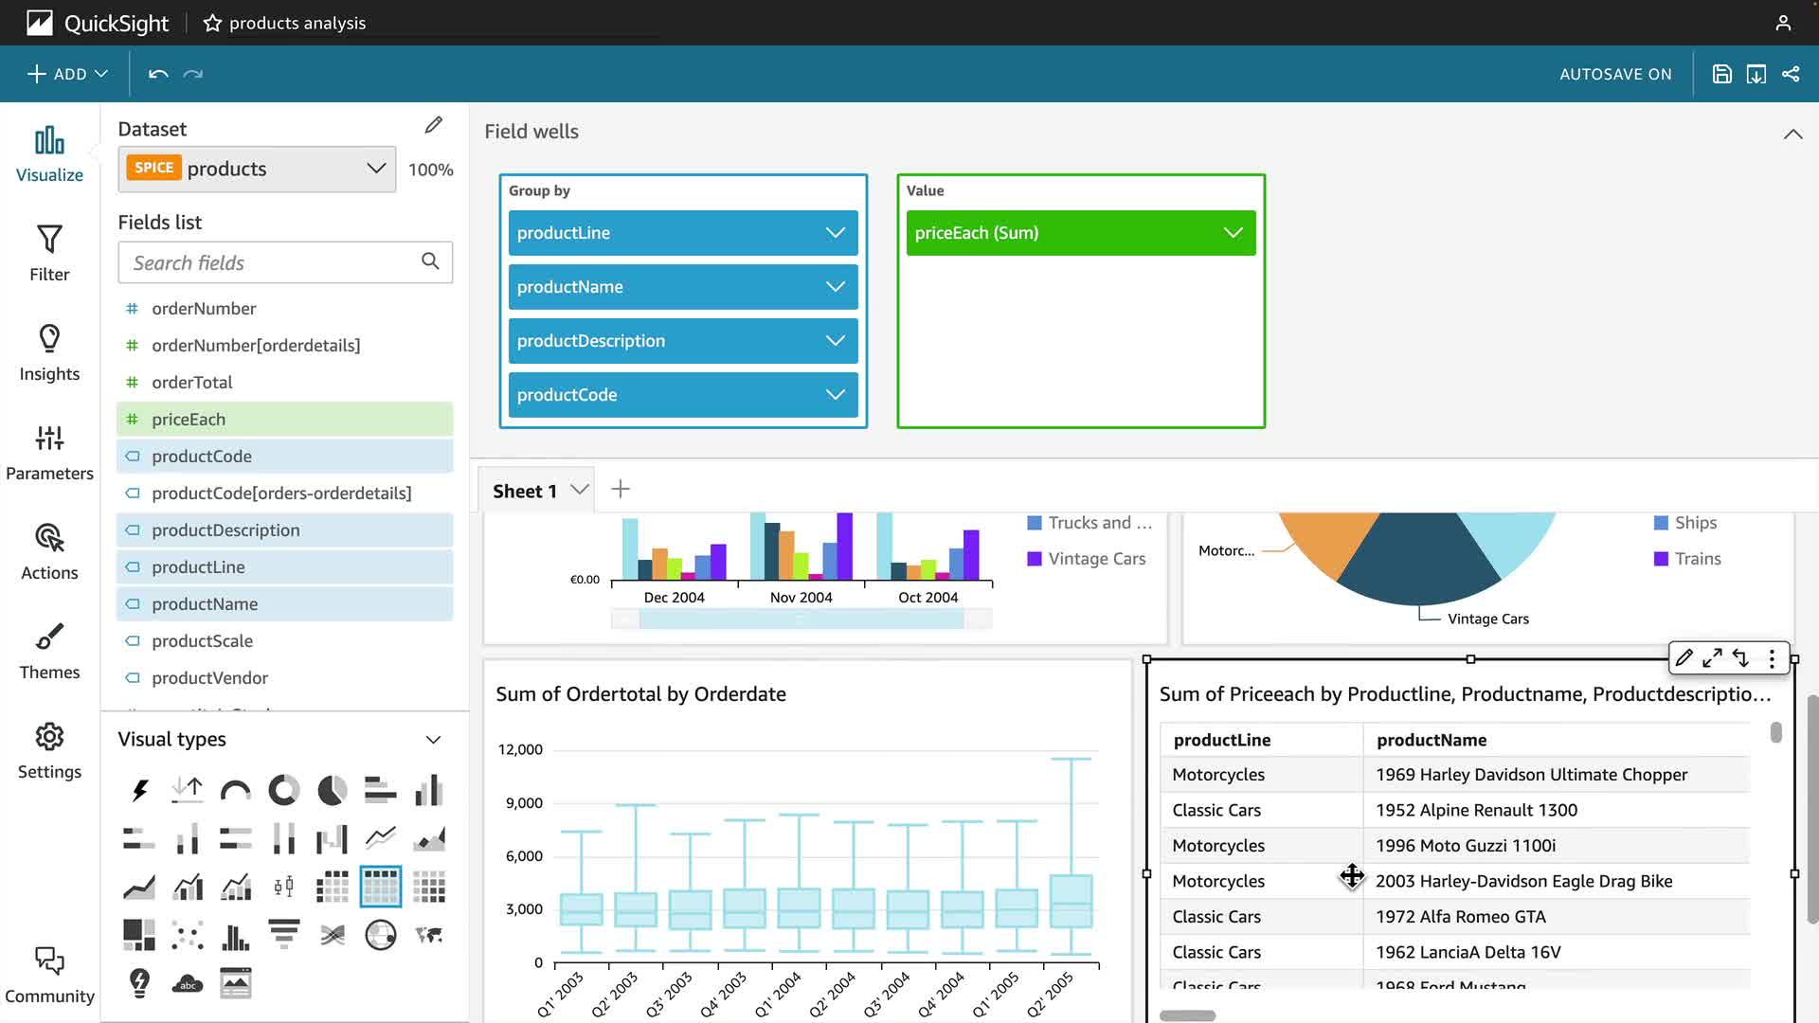The image size is (1819, 1023).
Task: Collapse the Field wells panel
Action: [1792, 134]
